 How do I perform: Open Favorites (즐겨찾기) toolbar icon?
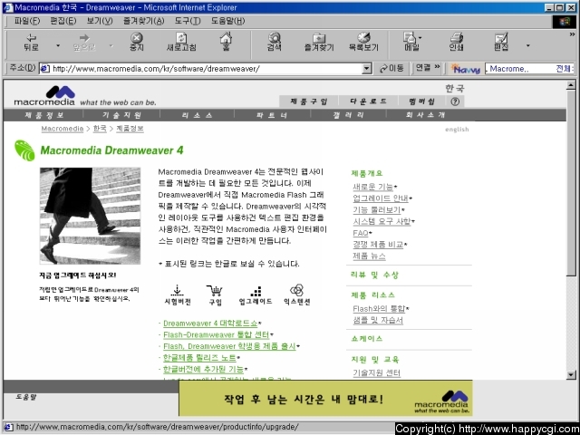319,42
